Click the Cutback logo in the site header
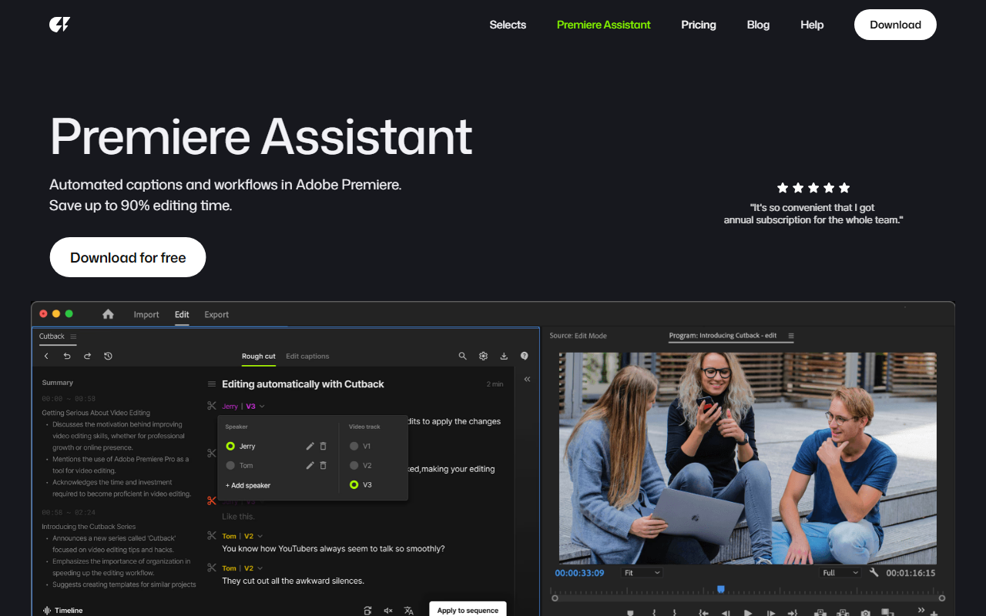 point(59,25)
